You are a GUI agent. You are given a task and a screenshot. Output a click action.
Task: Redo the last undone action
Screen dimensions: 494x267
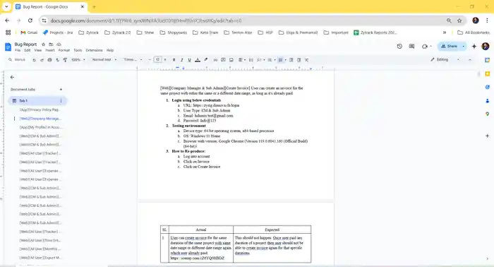point(42,60)
